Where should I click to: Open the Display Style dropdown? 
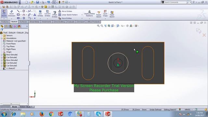118,26
